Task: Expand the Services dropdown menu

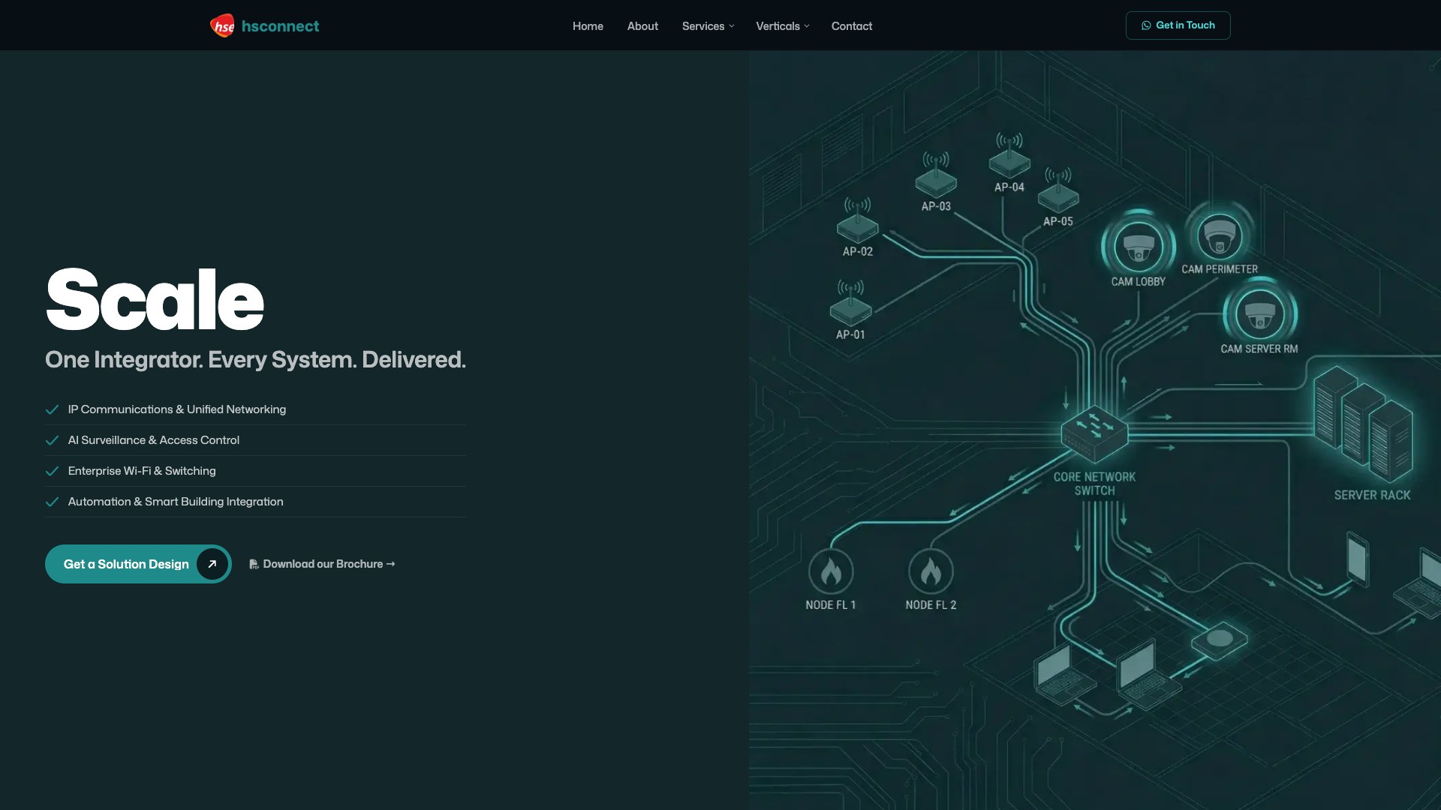Action: [x=708, y=26]
